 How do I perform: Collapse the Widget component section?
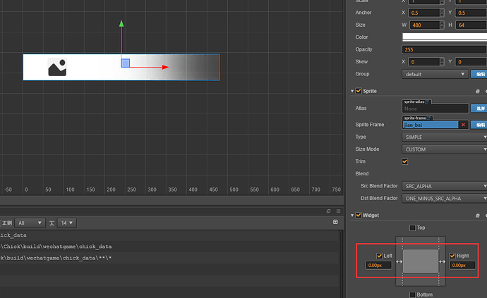[x=352, y=216]
